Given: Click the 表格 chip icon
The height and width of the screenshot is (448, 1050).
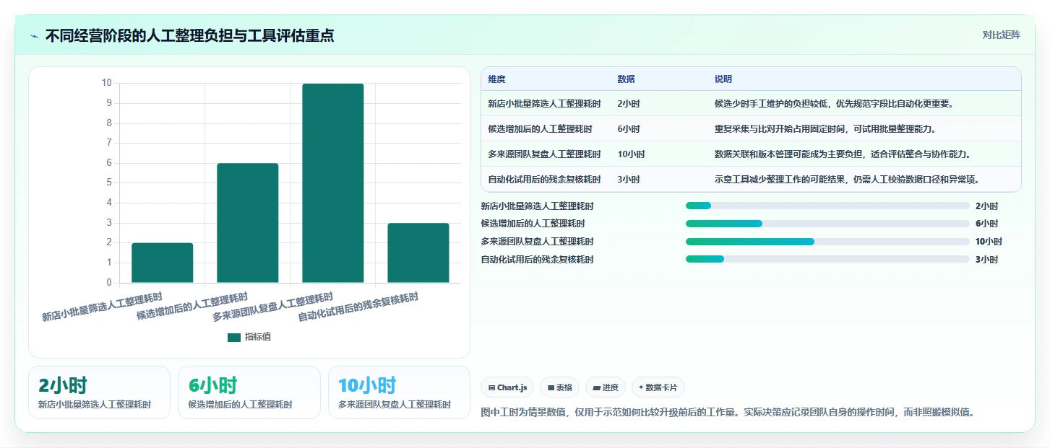Looking at the screenshot, I should tap(551, 388).
